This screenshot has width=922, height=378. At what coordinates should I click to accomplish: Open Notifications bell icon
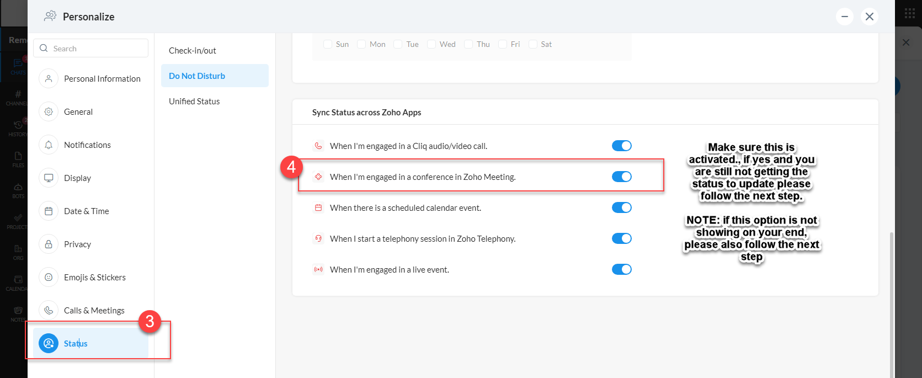49,145
